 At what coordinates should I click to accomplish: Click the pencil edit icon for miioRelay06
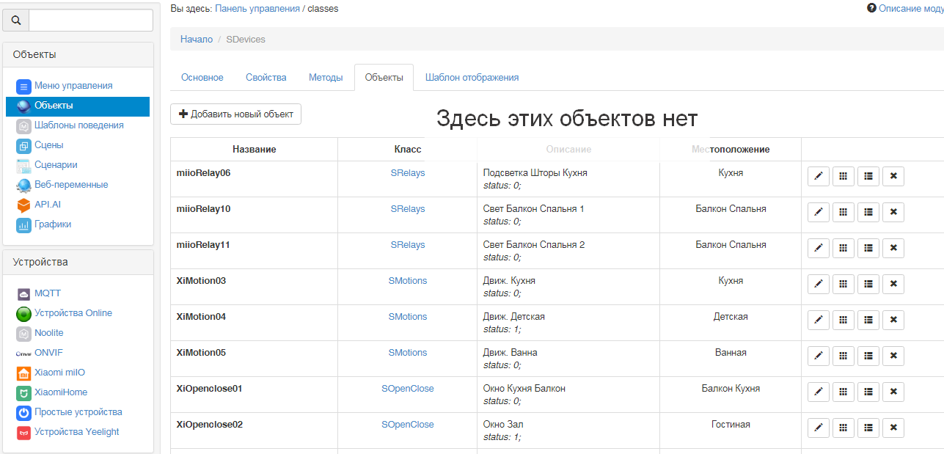pyautogui.click(x=819, y=177)
